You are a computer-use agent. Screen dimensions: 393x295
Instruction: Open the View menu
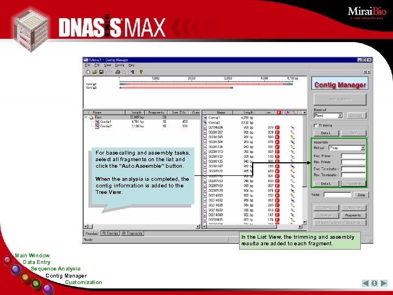[x=108, y=65]
